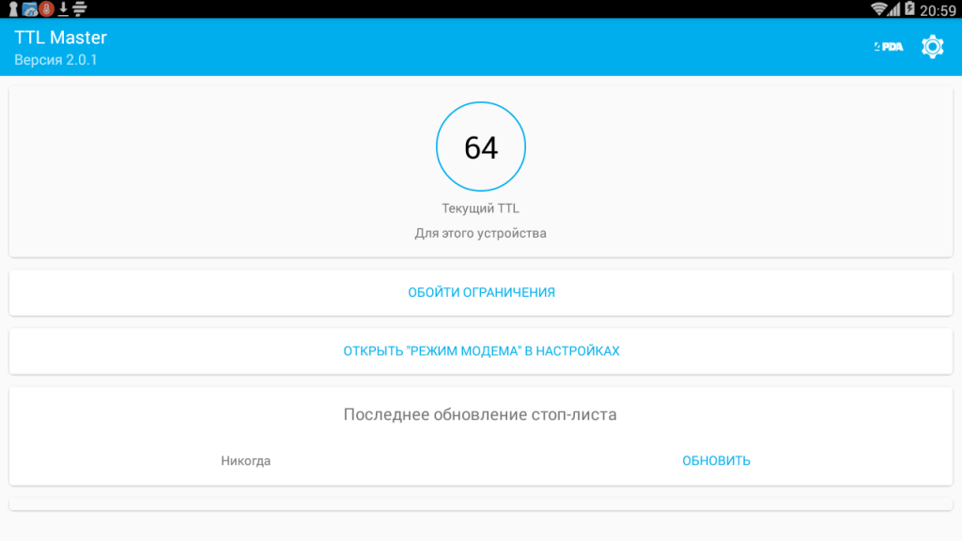
Task: Tap the red thermometer notification icon
Action: coord(46,9)
